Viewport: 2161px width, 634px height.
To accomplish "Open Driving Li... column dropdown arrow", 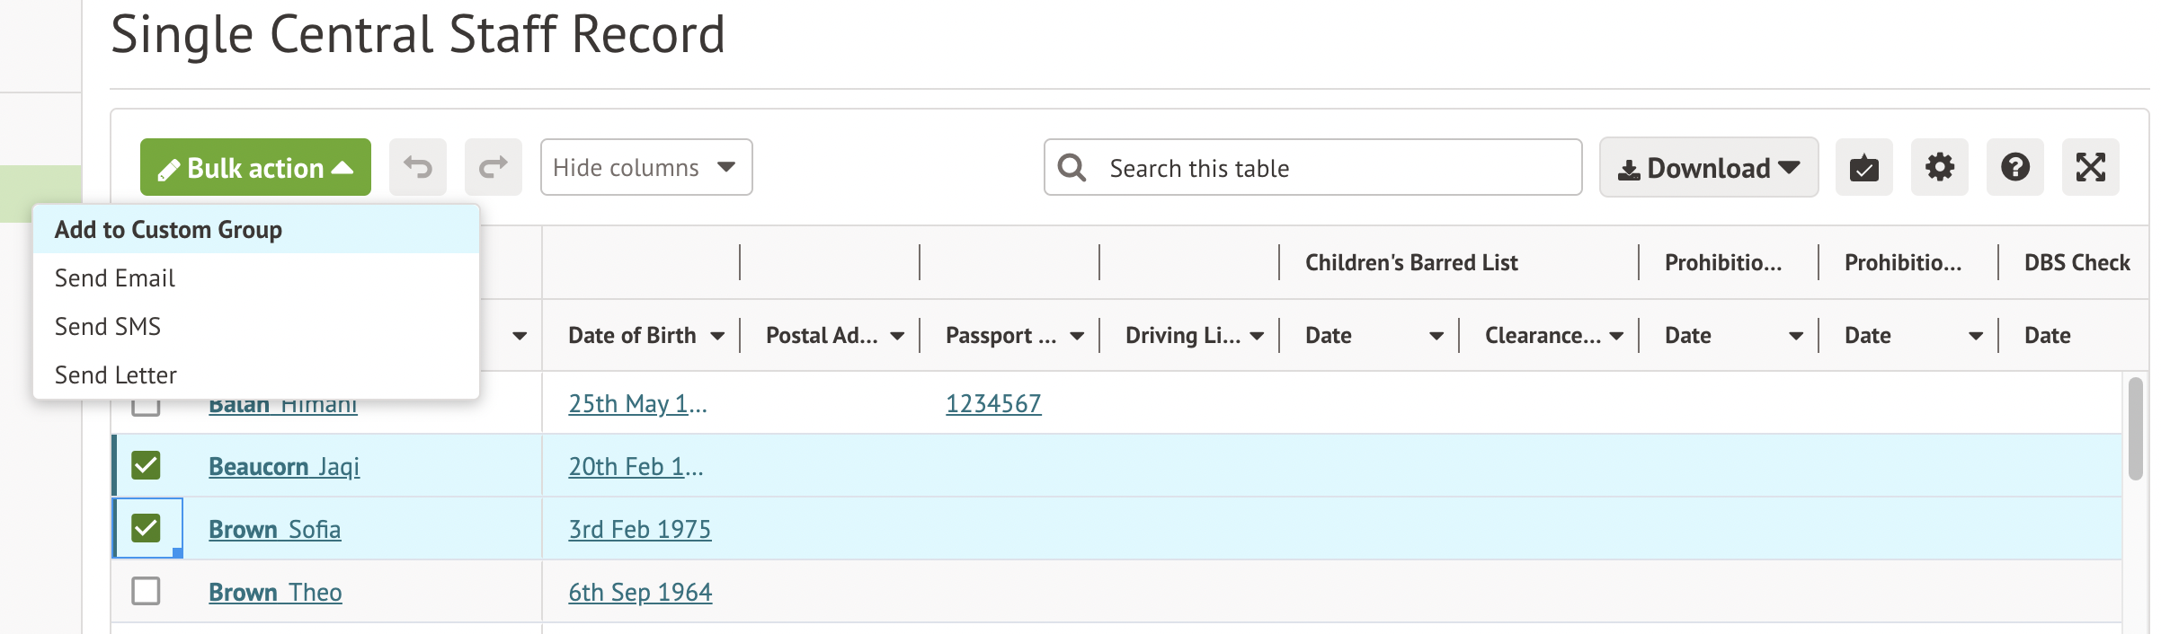I will pos(1257,336).
